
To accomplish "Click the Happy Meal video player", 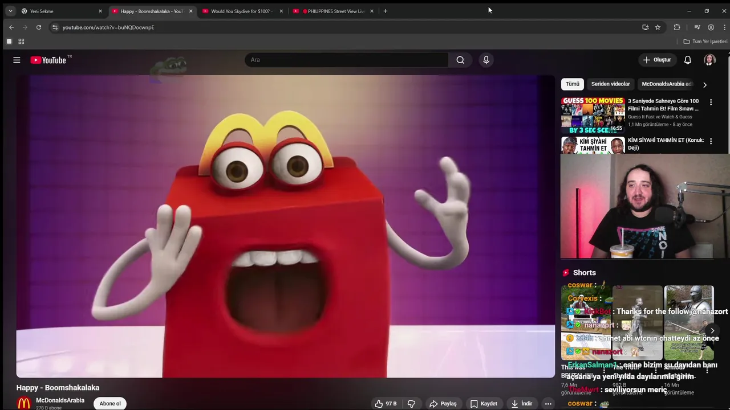I will pos(286,227).
